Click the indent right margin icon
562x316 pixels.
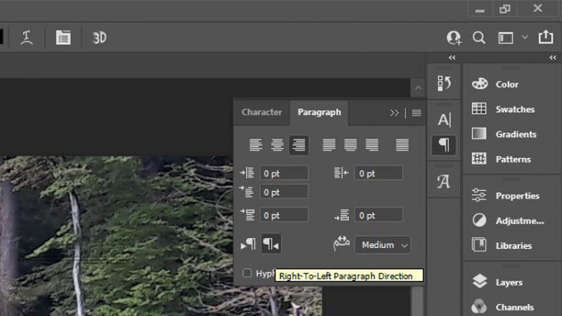click(341, 173)
